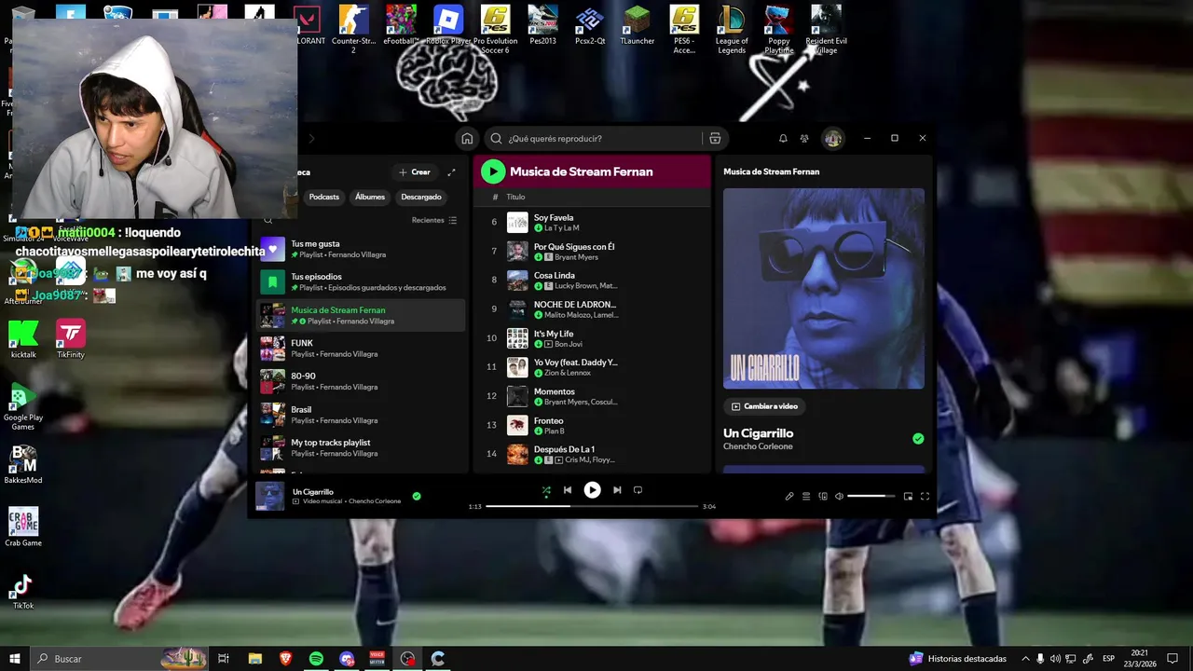Play the Musica de Stream Fernan playlist
The image size is (1193, 671).
(x=493, y=171)
